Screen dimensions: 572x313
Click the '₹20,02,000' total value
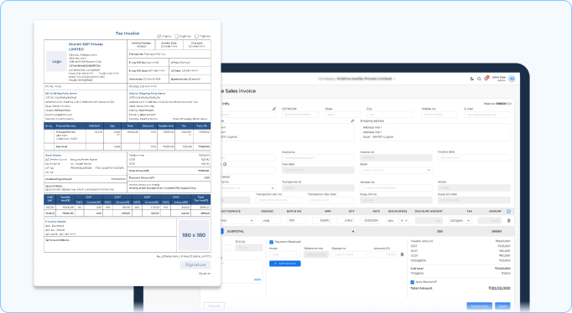point(499,288)
